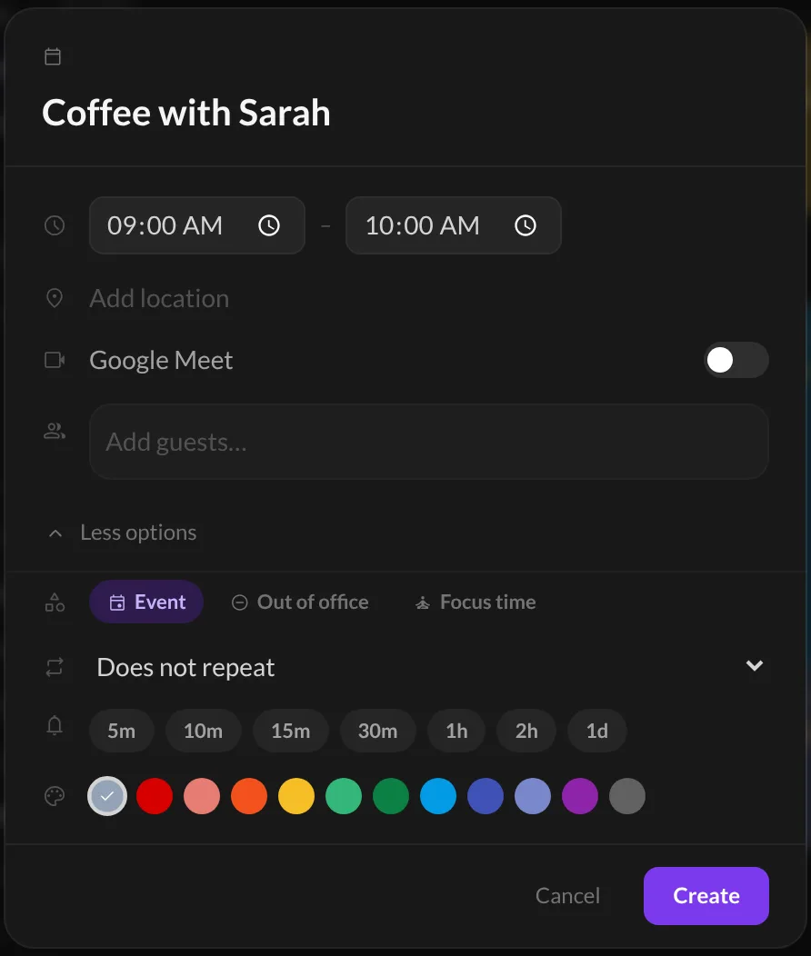
Task: Select the 2h reminder chip
Action: (526, 731)
